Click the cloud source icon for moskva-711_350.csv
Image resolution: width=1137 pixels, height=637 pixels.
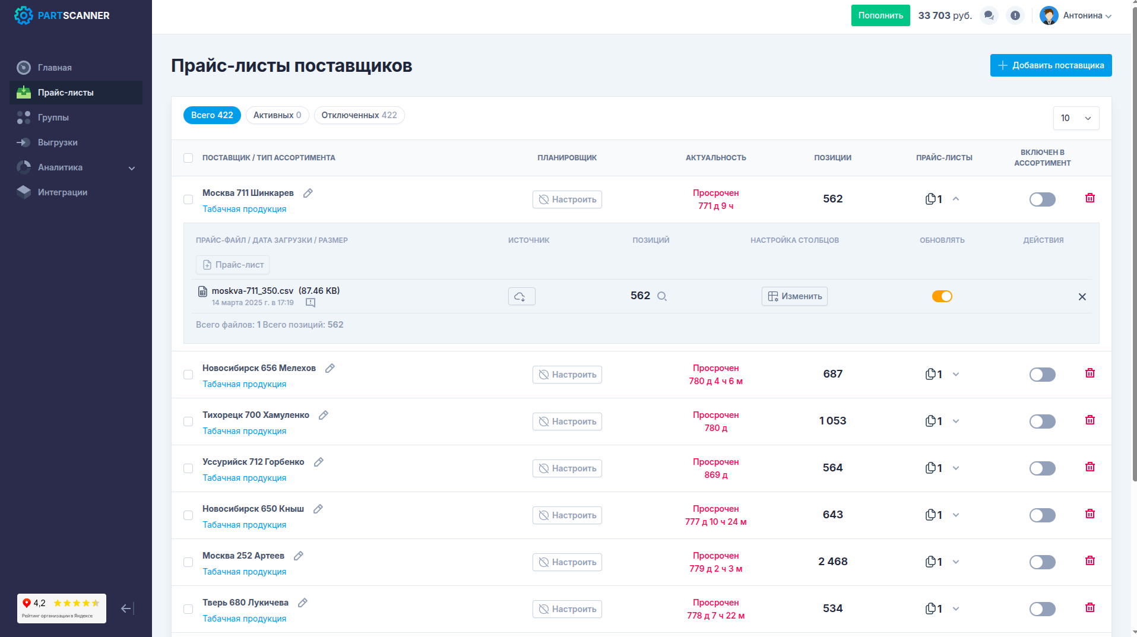(x=521, y=296)
